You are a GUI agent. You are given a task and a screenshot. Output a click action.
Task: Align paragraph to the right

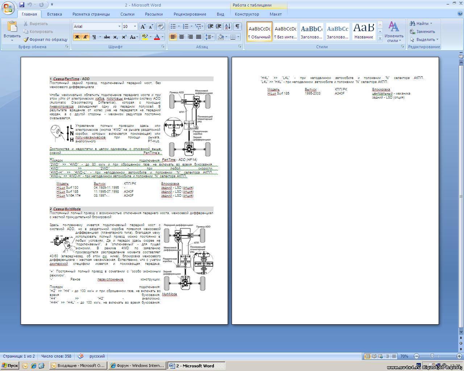pyautogui.click(x=190, y=37)
